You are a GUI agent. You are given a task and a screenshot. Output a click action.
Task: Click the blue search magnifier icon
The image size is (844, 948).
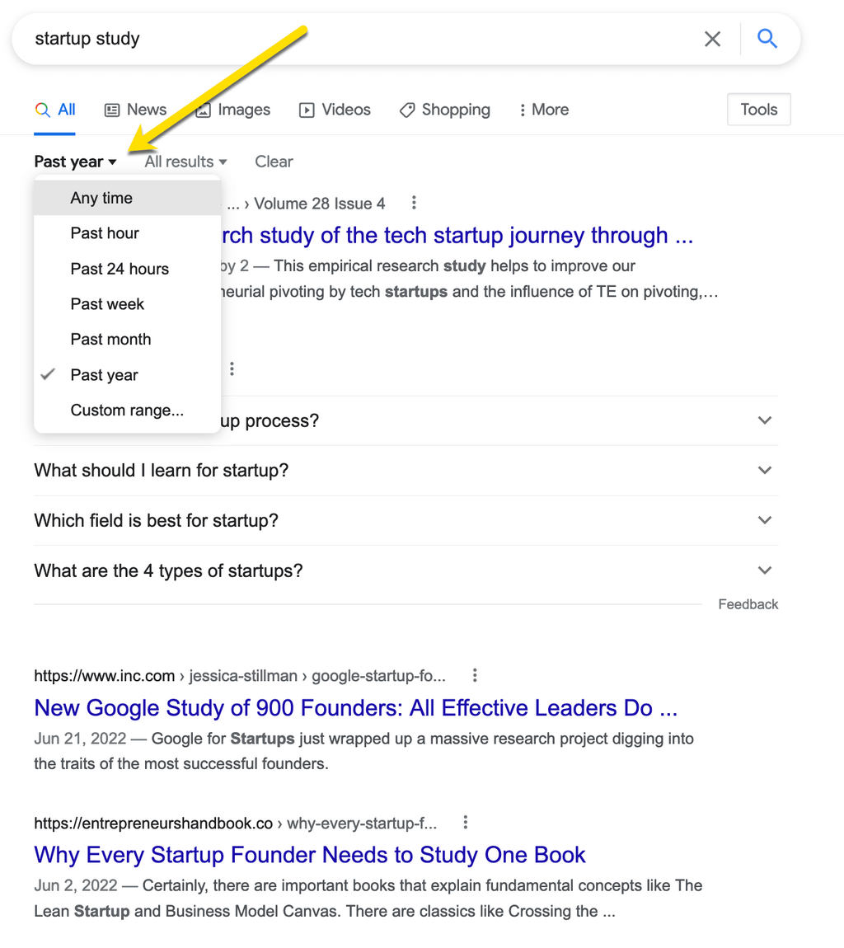tap(767, 39)
